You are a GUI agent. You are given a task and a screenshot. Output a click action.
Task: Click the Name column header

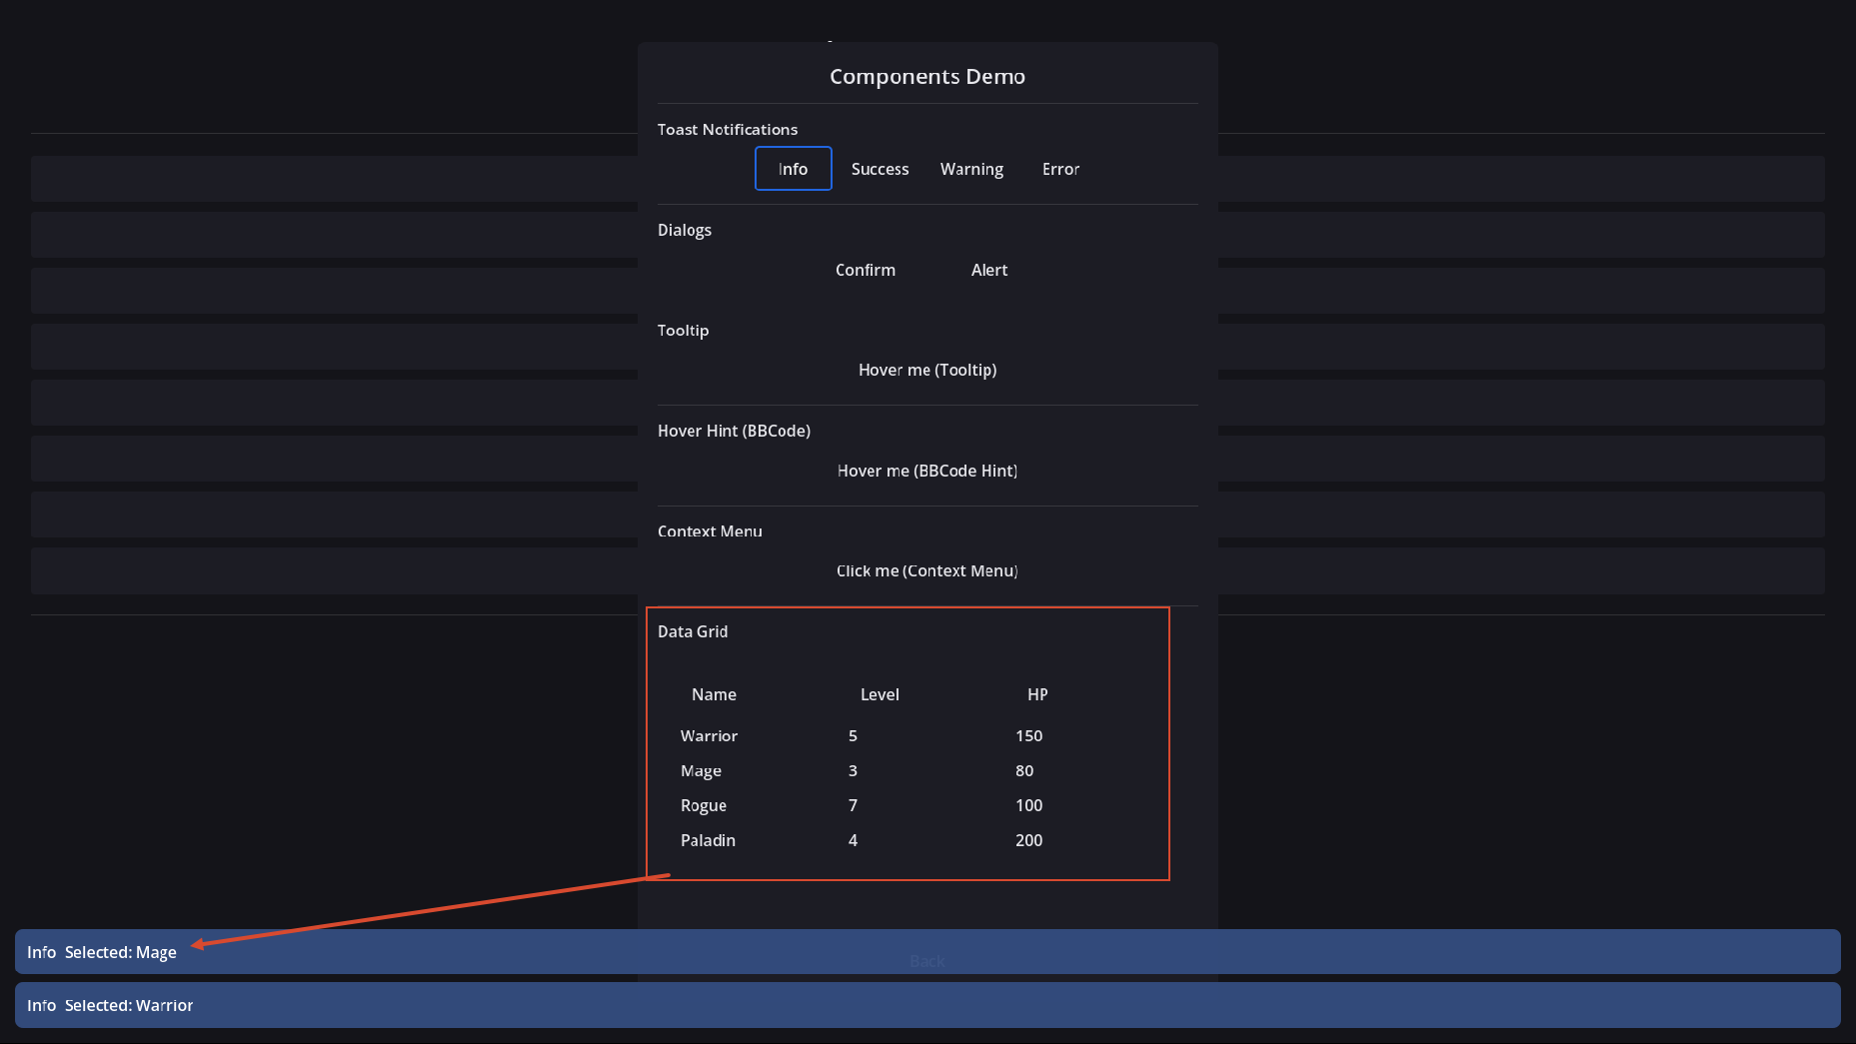pos(714,694)
